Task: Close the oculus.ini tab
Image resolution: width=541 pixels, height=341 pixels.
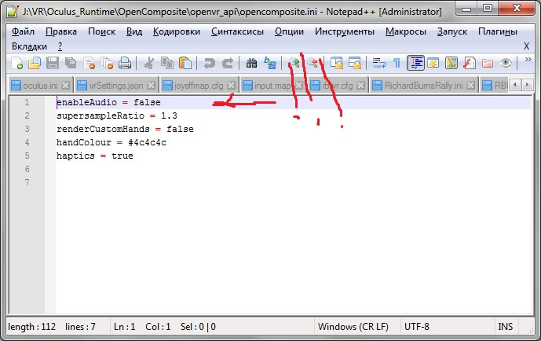Action: (65, 85)
